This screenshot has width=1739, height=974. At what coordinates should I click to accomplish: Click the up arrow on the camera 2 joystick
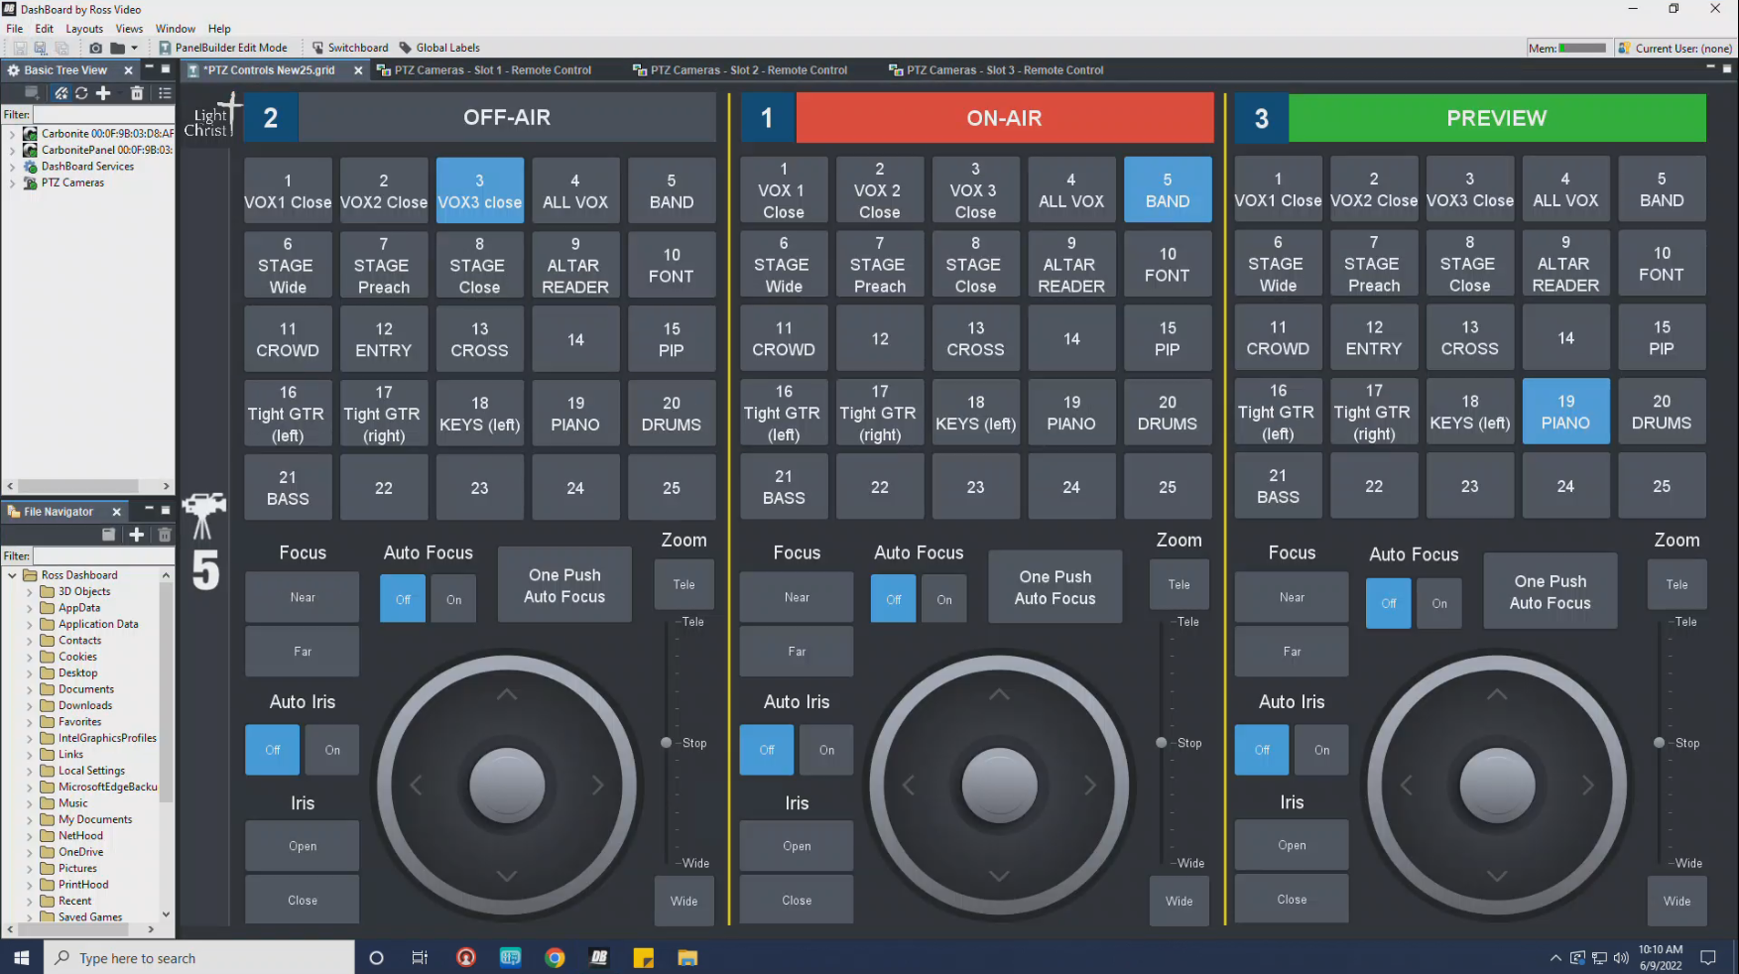pyautogui.click(x=507, y=695)
